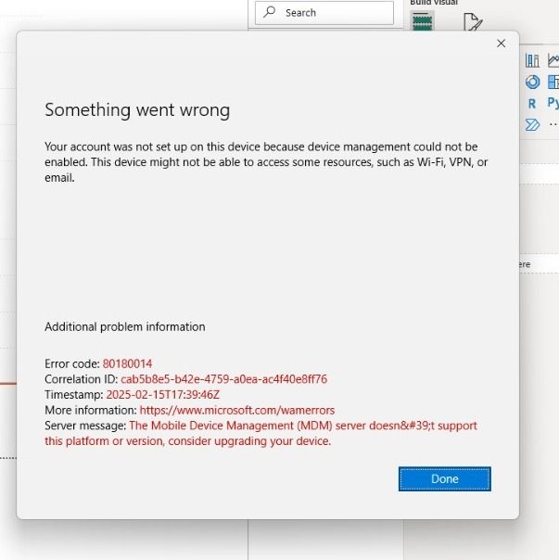
Task: Click the server message about MDM server
Action: pos(261,433)
